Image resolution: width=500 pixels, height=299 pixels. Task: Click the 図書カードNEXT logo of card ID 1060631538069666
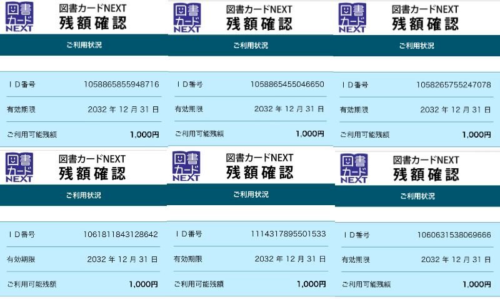coord(354,168)
